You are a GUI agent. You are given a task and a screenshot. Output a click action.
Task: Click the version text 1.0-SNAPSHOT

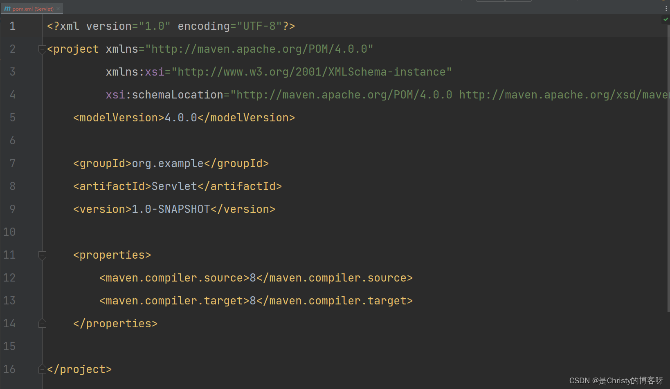170,209
